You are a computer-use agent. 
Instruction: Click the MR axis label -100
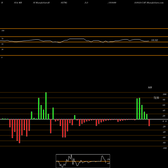point(165,148)
